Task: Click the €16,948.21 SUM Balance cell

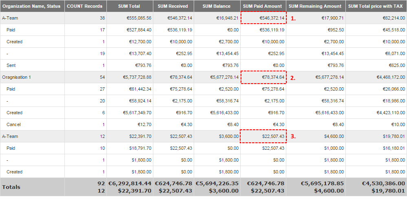Action: coord(225,18)
